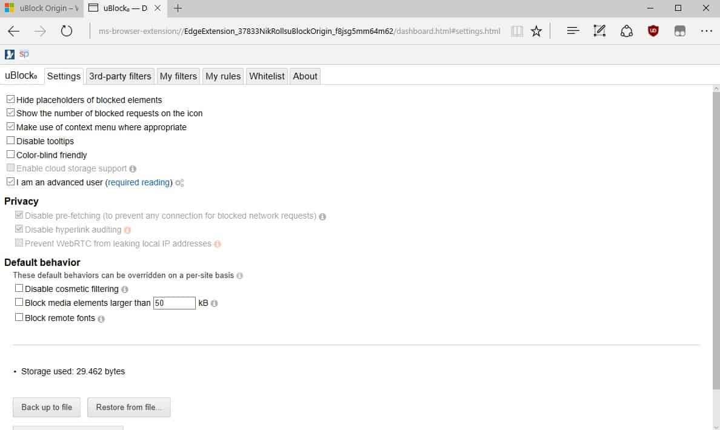Click the blue favorites bar bookmark icon
Viewport: 720px width, 430px height.
tap(10, 54)
